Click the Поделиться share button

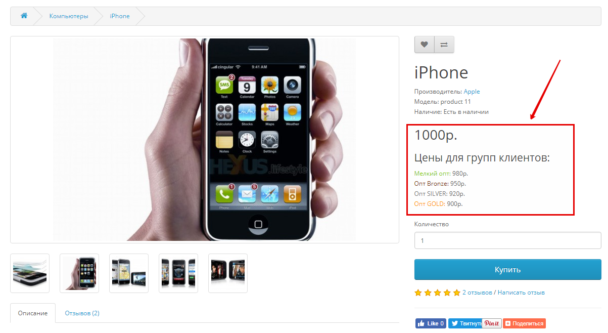click(524, 323)
